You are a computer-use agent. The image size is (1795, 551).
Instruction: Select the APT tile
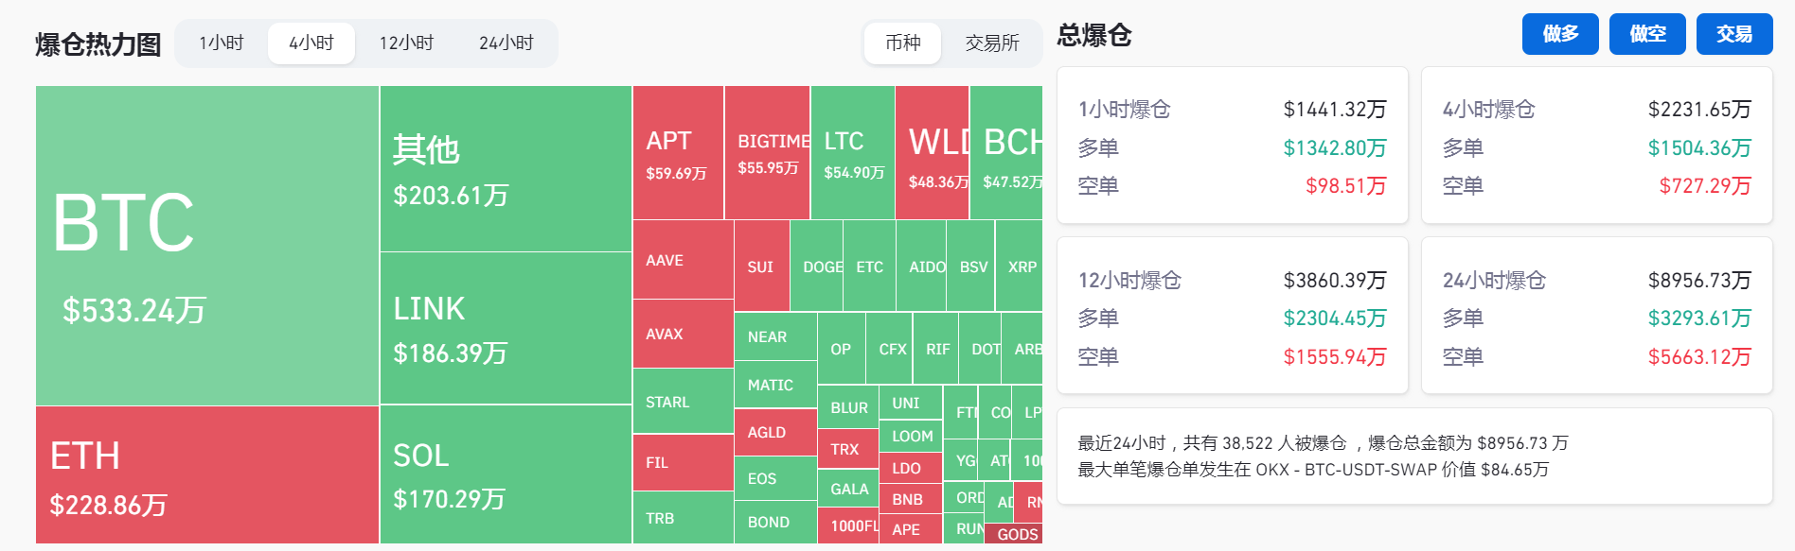click(x=677, y=151)
